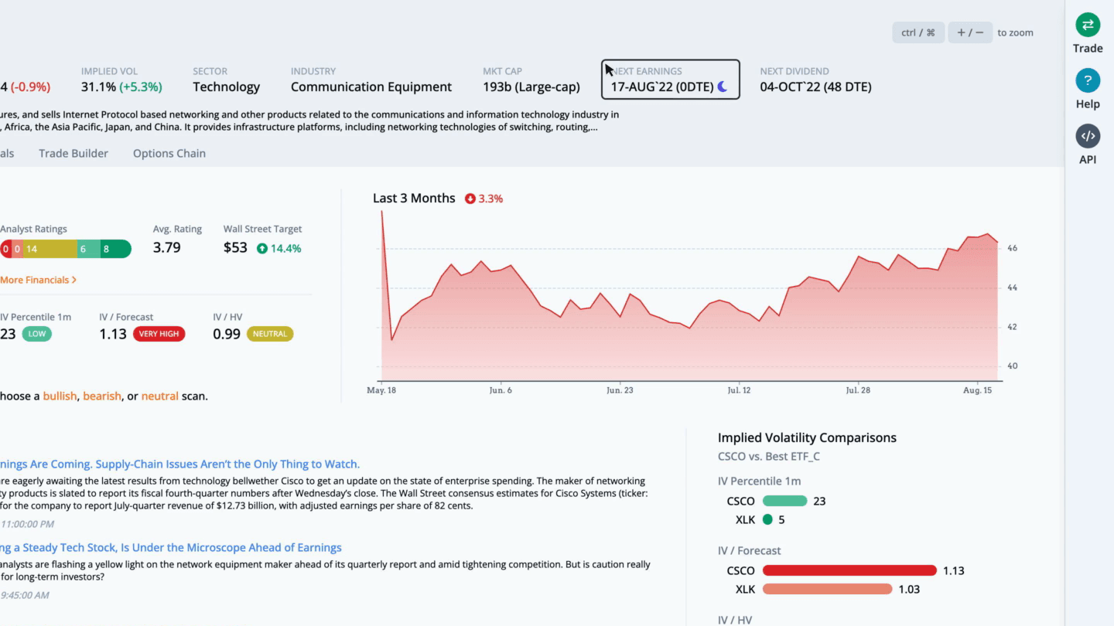Click the VERY HIGH IV/Forecast badge
The image size is (1114, 626).
(159, 334)
